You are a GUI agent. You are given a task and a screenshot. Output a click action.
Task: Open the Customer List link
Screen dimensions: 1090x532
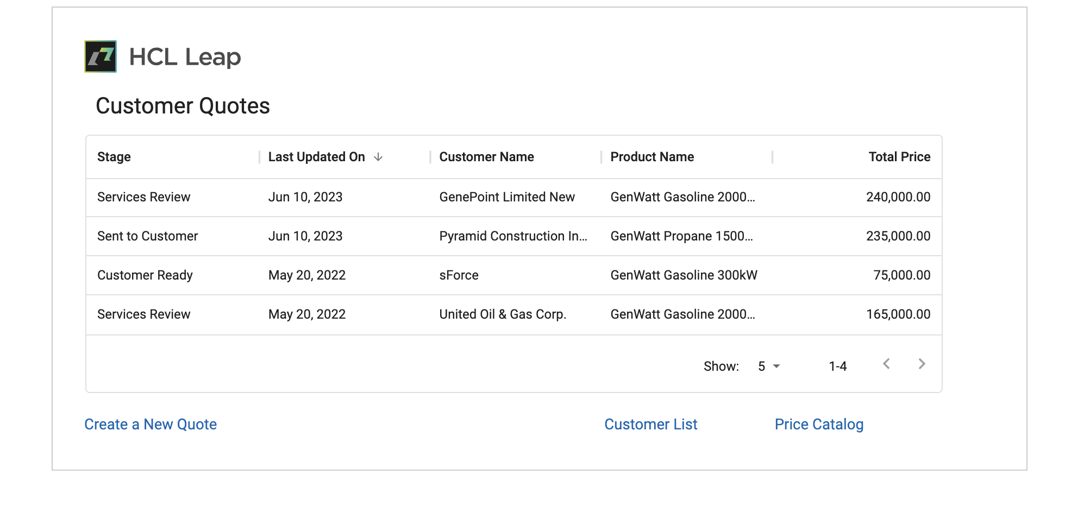coord(651,425)
